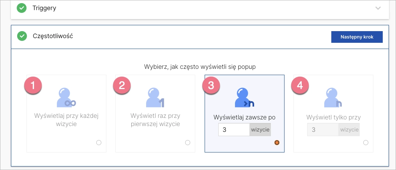
Task: Click the red number 3 badge
Action: [x=211, y=86]
